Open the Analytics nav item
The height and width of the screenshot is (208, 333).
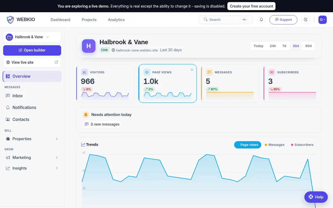116,20
